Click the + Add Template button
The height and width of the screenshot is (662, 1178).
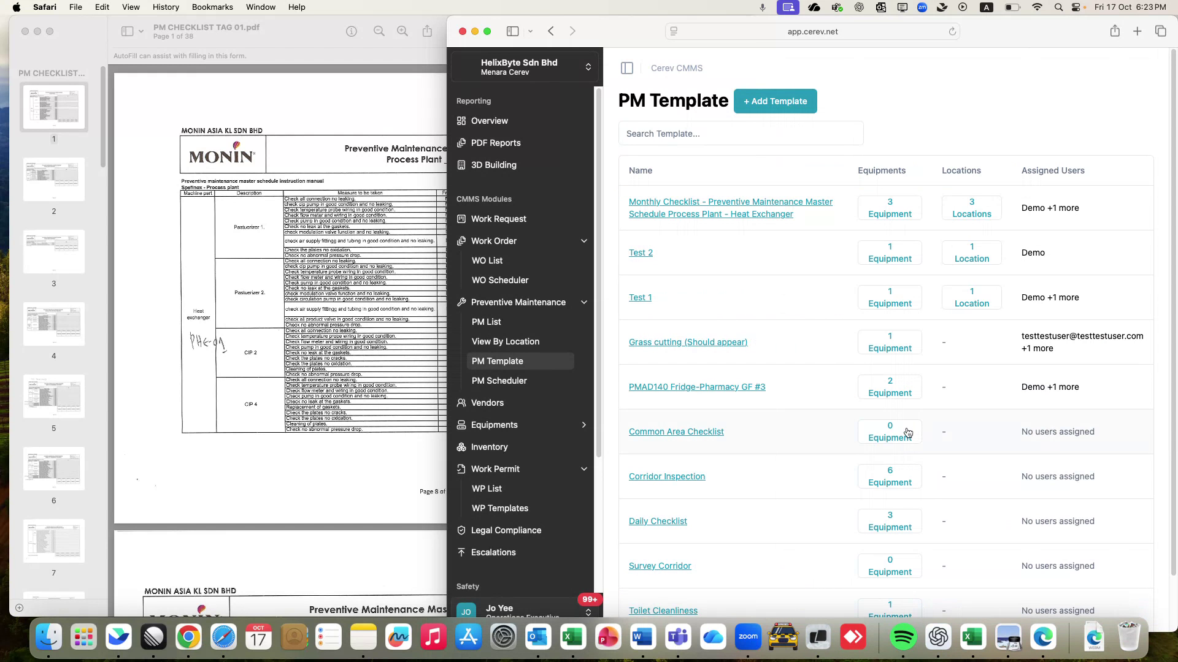click(x=775, y=101)
